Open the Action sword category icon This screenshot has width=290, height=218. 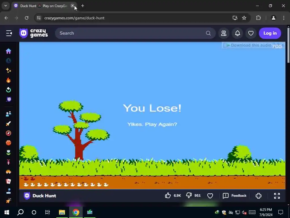8,124
